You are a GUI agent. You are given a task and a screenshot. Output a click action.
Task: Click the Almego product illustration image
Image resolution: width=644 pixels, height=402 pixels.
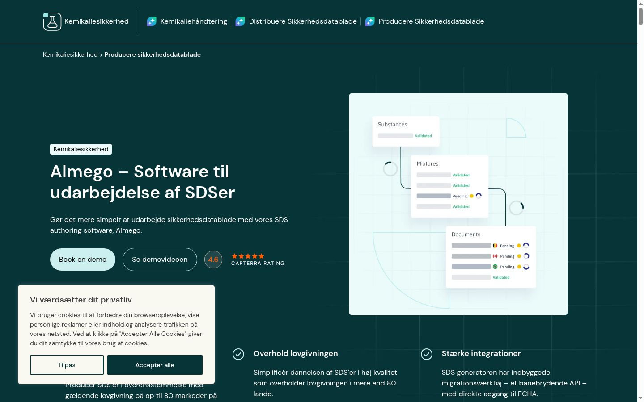coord(458,204)
